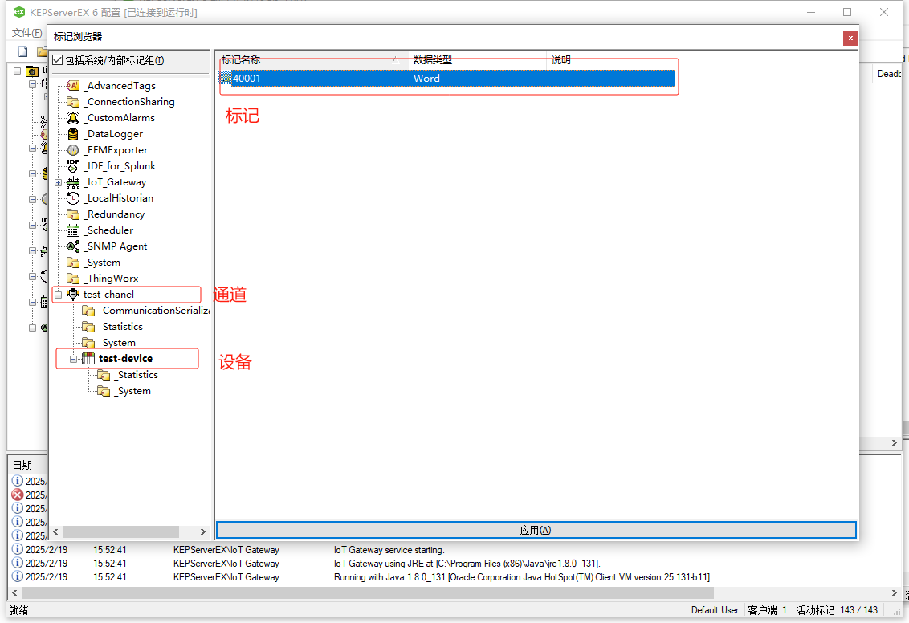Click the Word data type cell
909x623 pixels.
pyautogui.click(x=426, y=78)
